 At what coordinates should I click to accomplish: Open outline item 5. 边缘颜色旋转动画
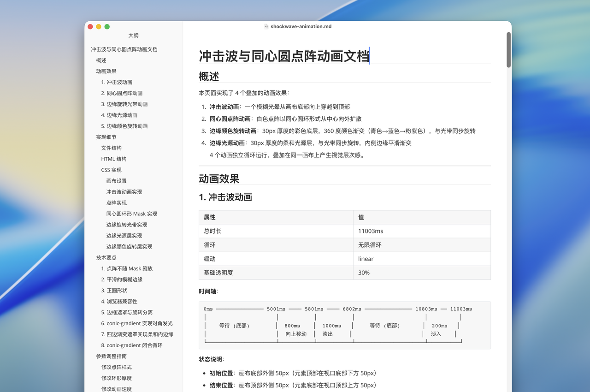(x=124, y=126)
